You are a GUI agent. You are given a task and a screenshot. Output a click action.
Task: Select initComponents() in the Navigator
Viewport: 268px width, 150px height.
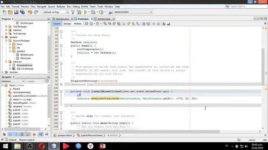tap(22, 92)
